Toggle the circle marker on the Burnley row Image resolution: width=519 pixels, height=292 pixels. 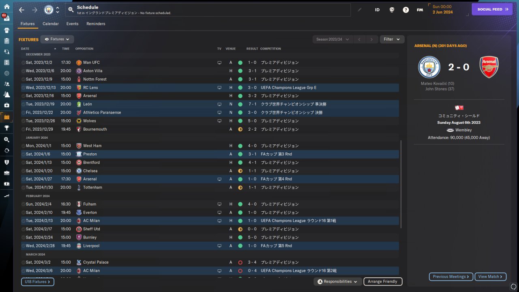coord(24,237)
